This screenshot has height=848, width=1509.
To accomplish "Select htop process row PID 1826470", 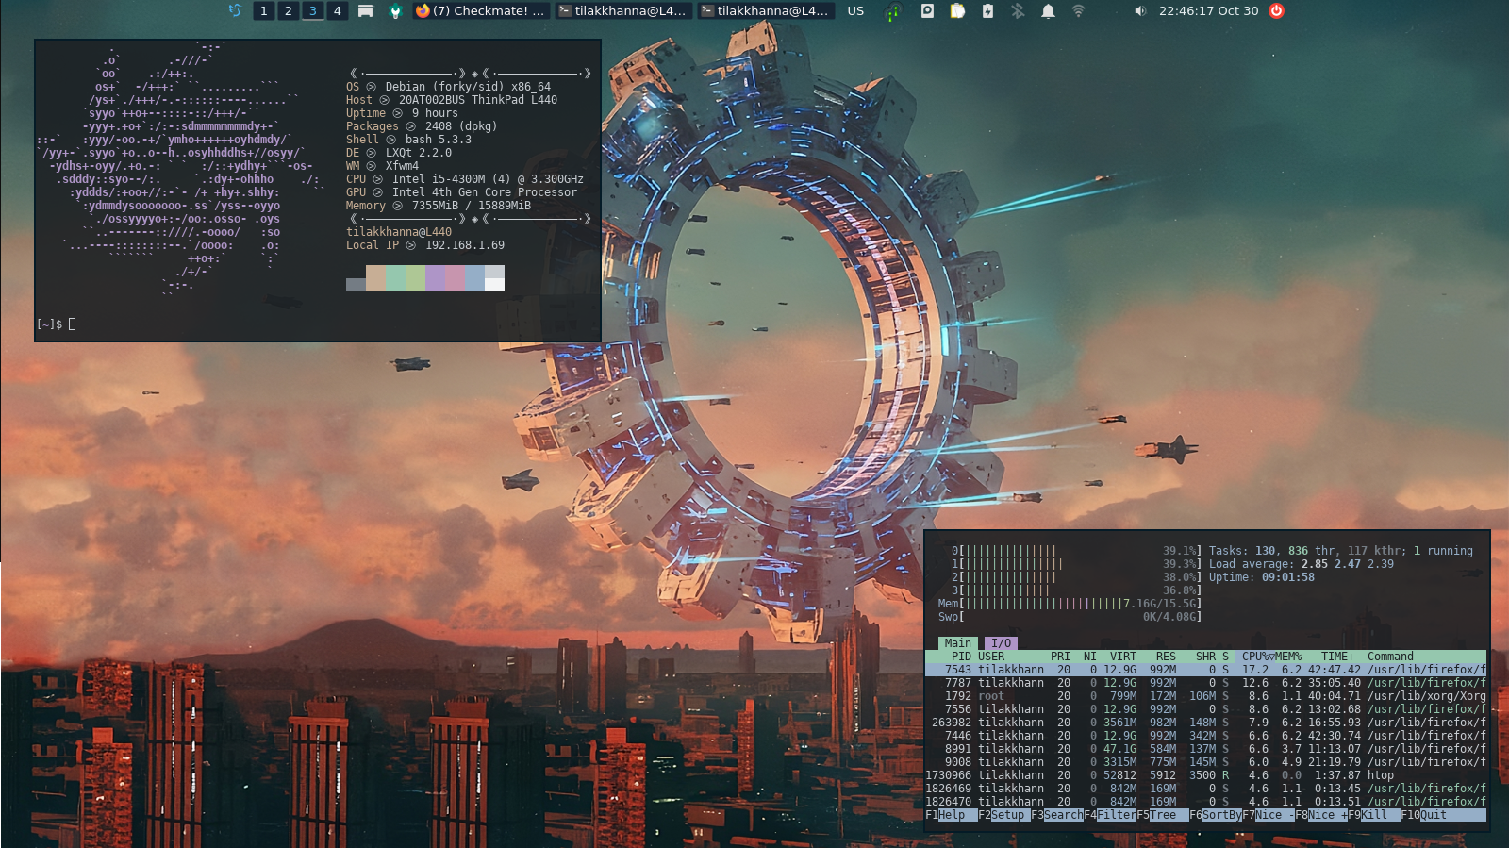I will [1205, 802].
